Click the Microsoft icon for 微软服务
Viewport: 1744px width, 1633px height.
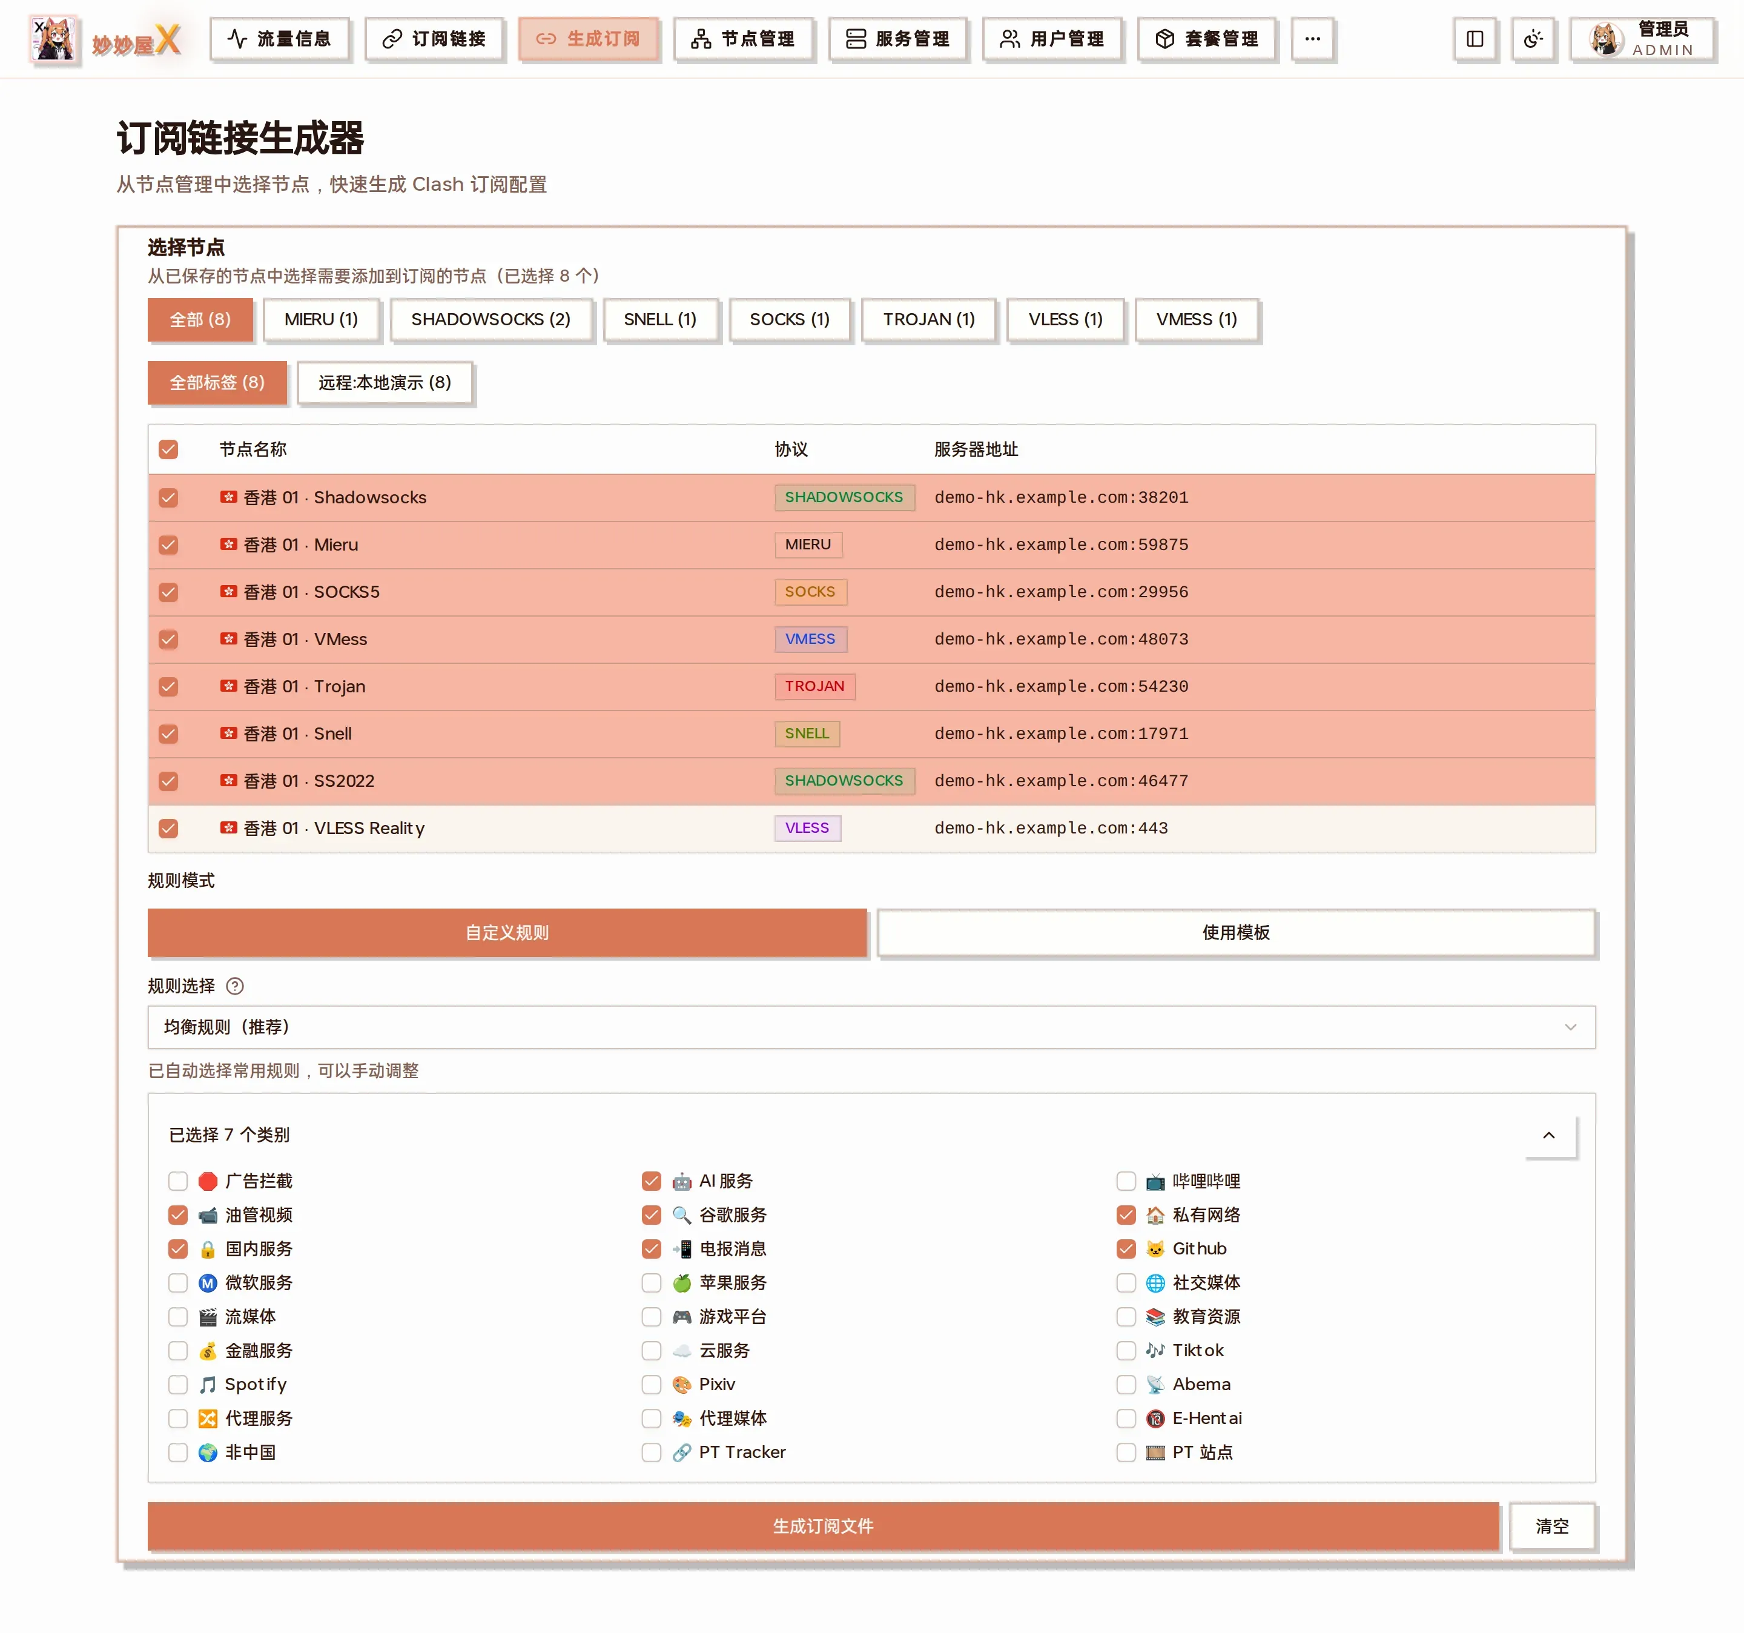[208, 1283]
